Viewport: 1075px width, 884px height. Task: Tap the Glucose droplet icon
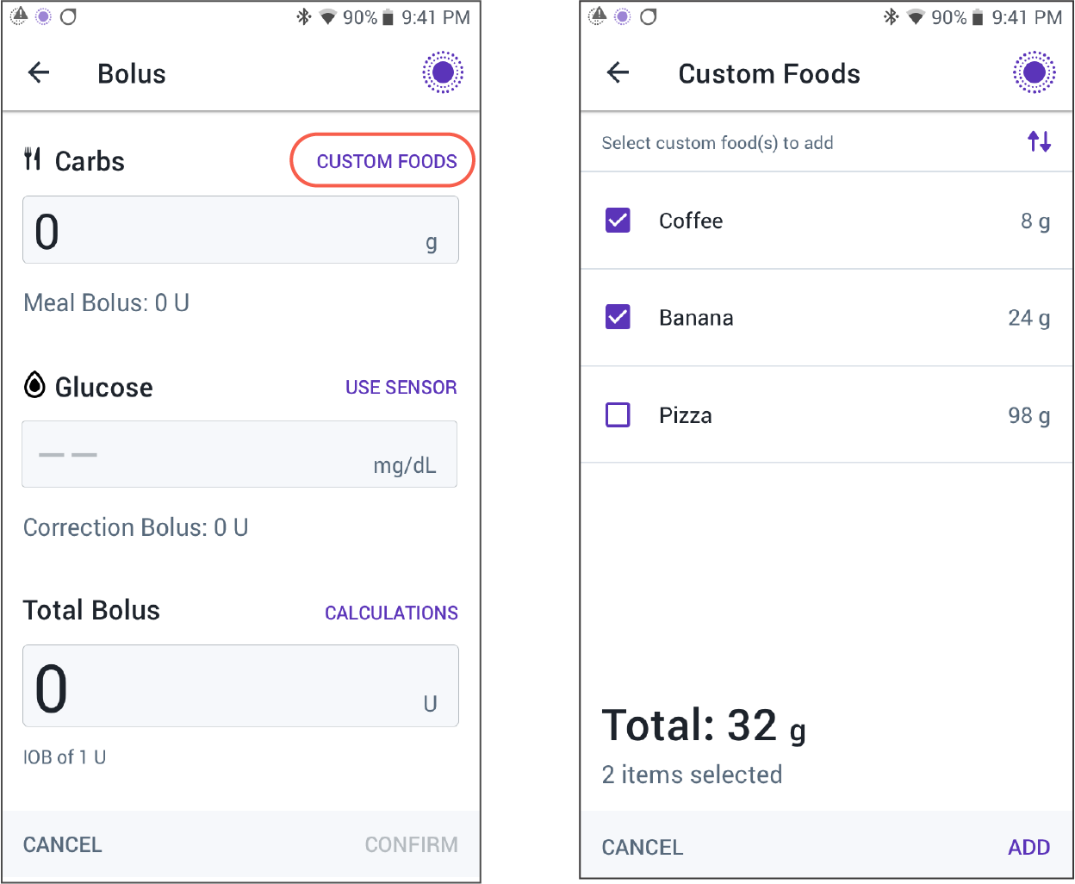pos(34,384)
